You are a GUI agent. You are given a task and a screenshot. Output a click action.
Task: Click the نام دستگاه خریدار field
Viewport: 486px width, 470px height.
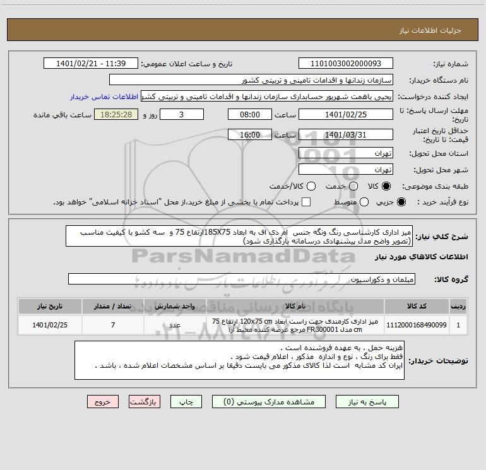point(251,80)
